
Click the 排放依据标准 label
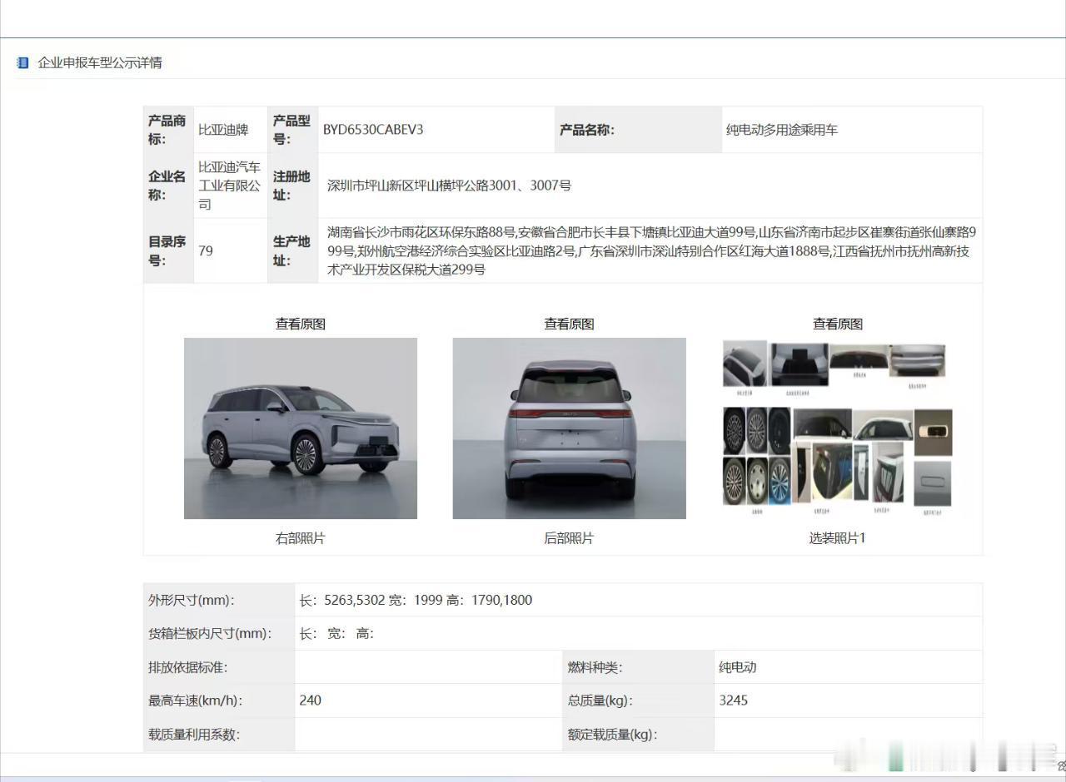pos(188,667)
